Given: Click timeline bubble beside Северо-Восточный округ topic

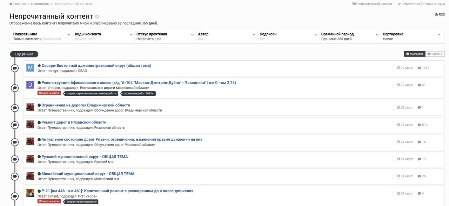Looking at the screenshot, I should coord(15,68).
